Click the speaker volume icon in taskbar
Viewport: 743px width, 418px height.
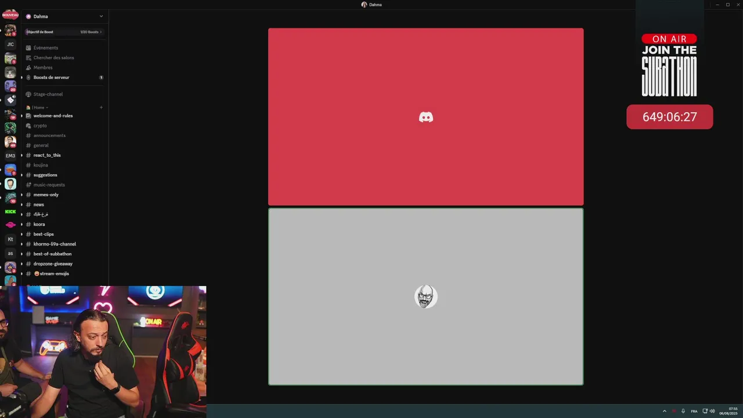712,411
